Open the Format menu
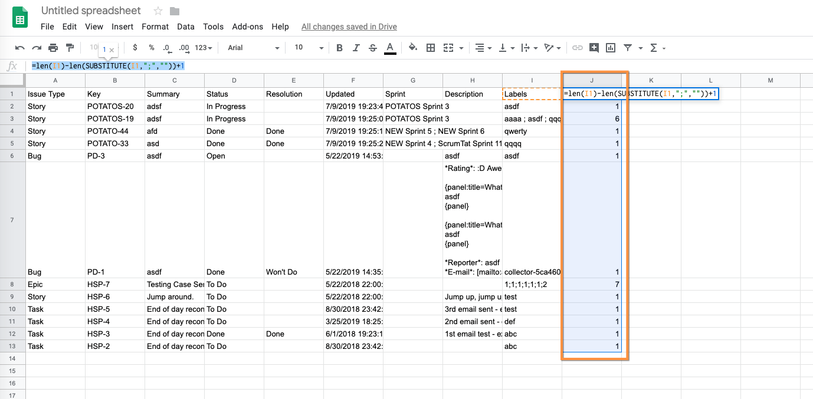The image size is (813, 399). [x=155, y=27]
